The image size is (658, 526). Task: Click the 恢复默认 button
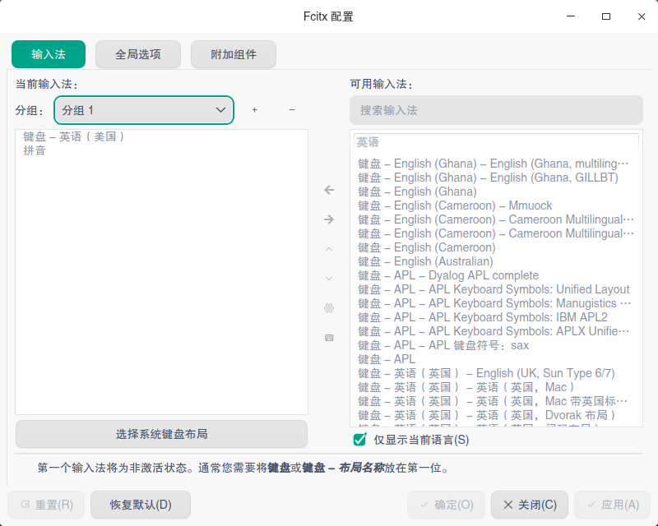pyautogui.click(x=140, y=505)
